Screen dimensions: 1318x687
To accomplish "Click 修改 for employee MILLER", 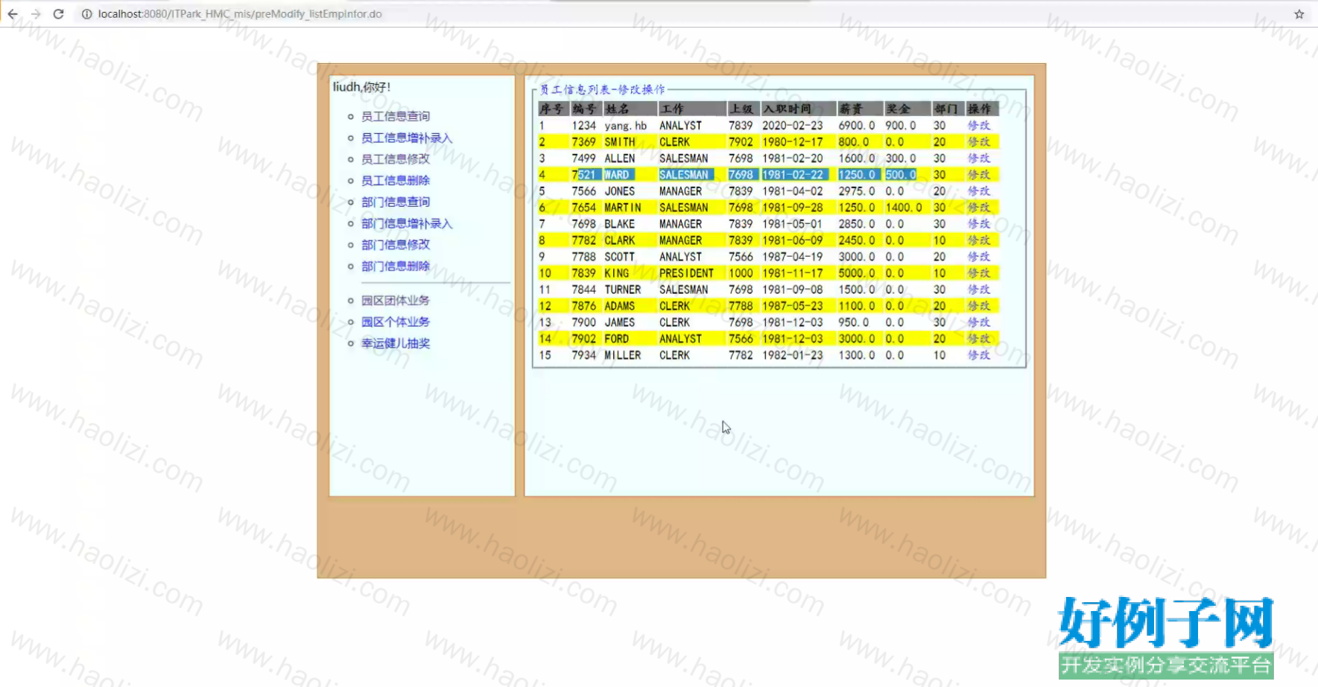I will (x=979, y=355).
